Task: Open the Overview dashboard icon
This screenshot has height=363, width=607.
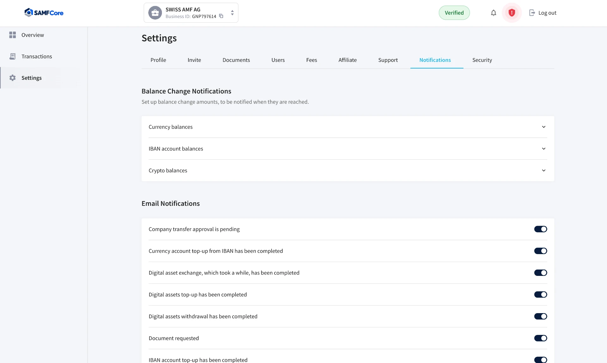Action: coord(13,35)
